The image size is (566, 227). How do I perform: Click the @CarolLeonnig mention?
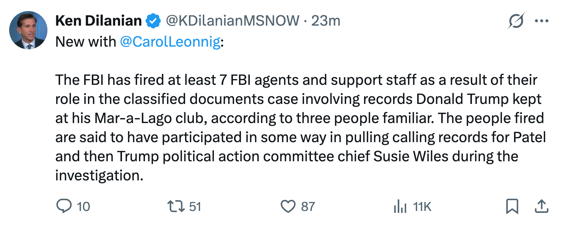(170, 41)
